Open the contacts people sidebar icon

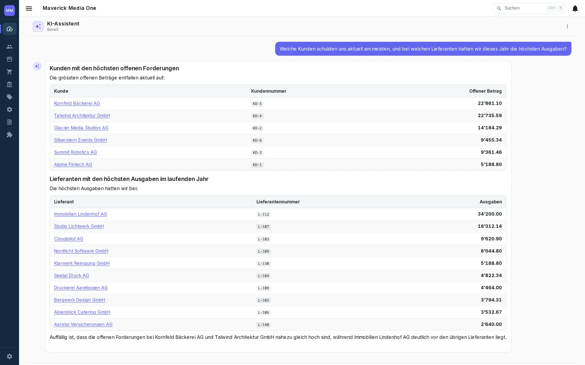click(10, 47)
